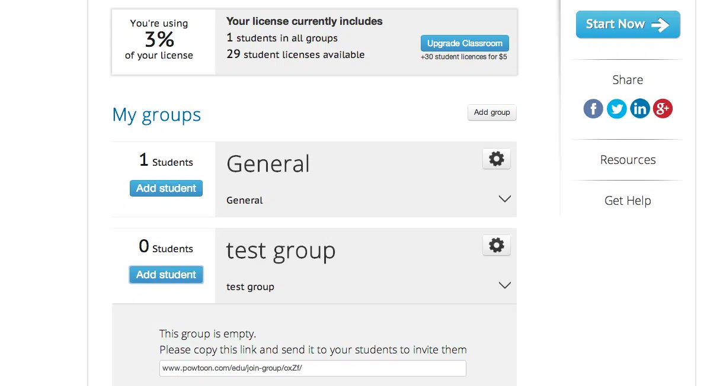Add student to General group
This screenshot has height=386, width=723.
pos(166,188)
